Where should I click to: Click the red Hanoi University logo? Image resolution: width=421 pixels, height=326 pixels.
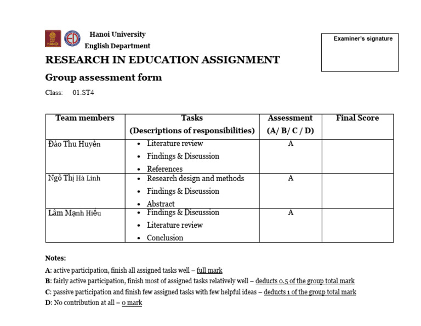(x=53, y=38)
